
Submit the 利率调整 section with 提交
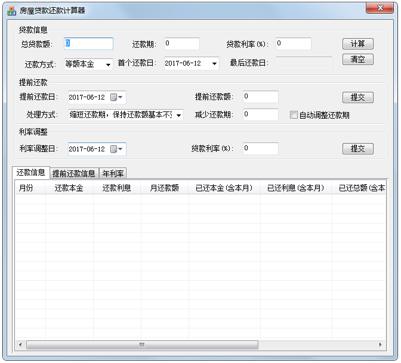coord(357,149)
